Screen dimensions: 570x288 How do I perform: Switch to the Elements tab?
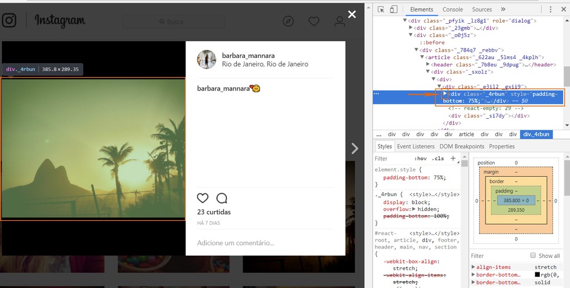(422, 9)
